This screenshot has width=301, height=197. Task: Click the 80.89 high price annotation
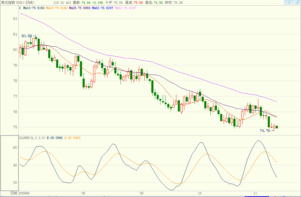click(x=27, y=36)
